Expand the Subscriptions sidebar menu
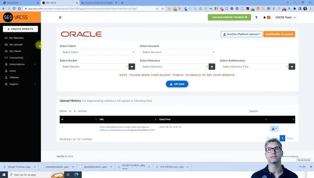This screenshot has height=178, width=314. click(x=20, y=64)
